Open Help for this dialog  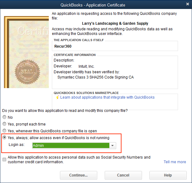tap(168, 175)
